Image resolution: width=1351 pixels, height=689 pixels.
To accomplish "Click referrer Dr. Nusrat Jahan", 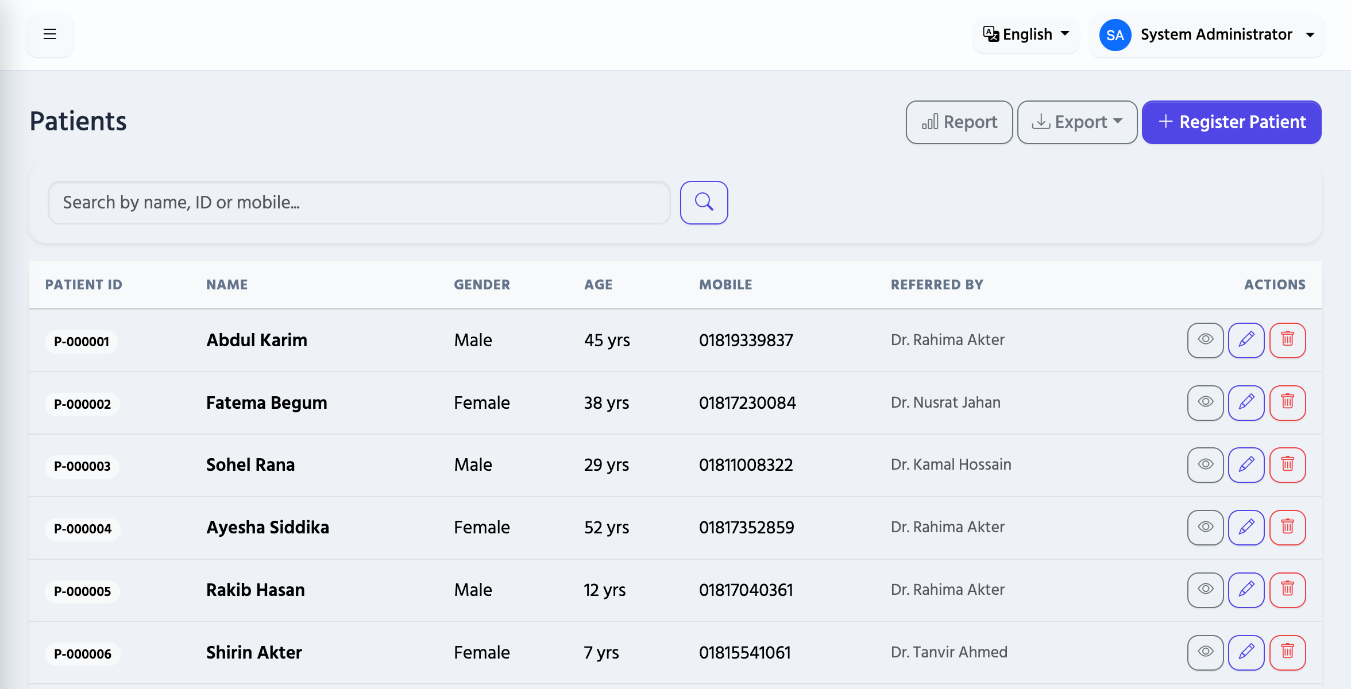I will click(945, 402).
